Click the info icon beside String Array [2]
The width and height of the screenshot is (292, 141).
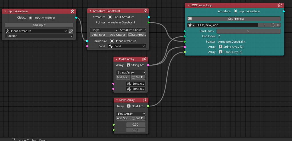220,47
